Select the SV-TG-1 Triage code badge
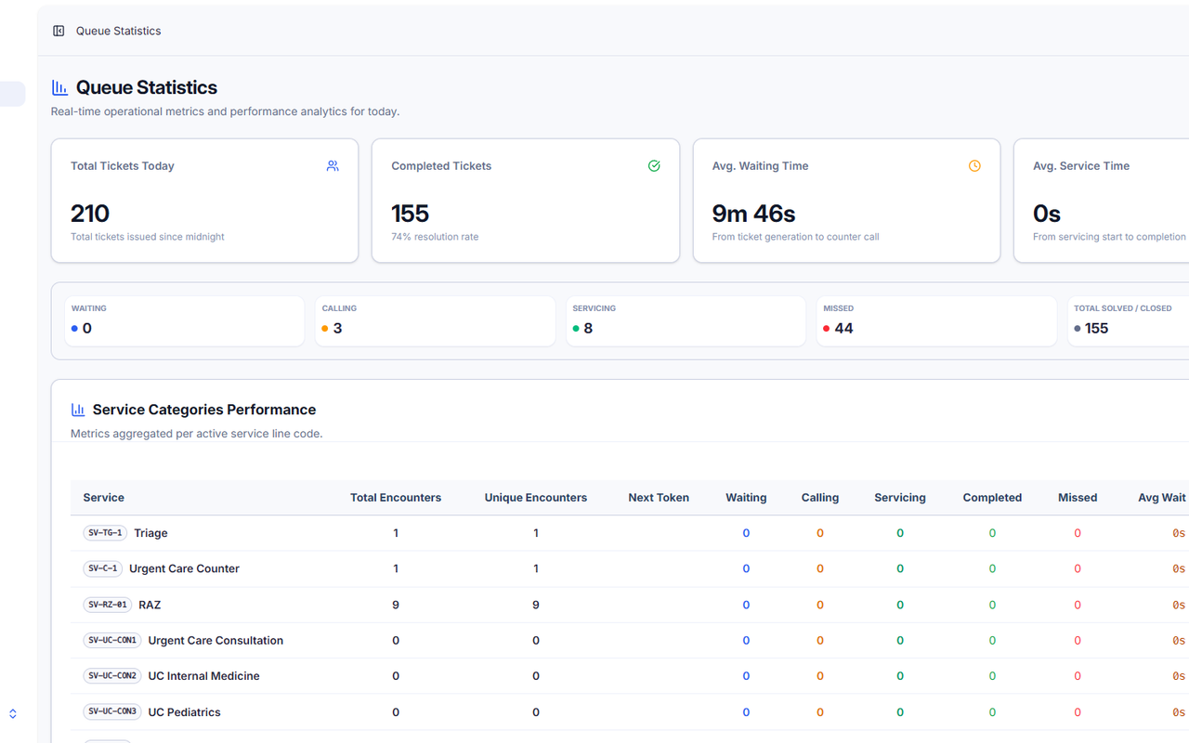 pyautogui.click(x=105, y=533)
